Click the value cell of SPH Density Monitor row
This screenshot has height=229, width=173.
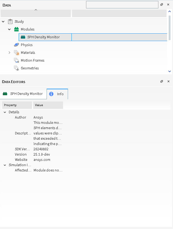119,37
